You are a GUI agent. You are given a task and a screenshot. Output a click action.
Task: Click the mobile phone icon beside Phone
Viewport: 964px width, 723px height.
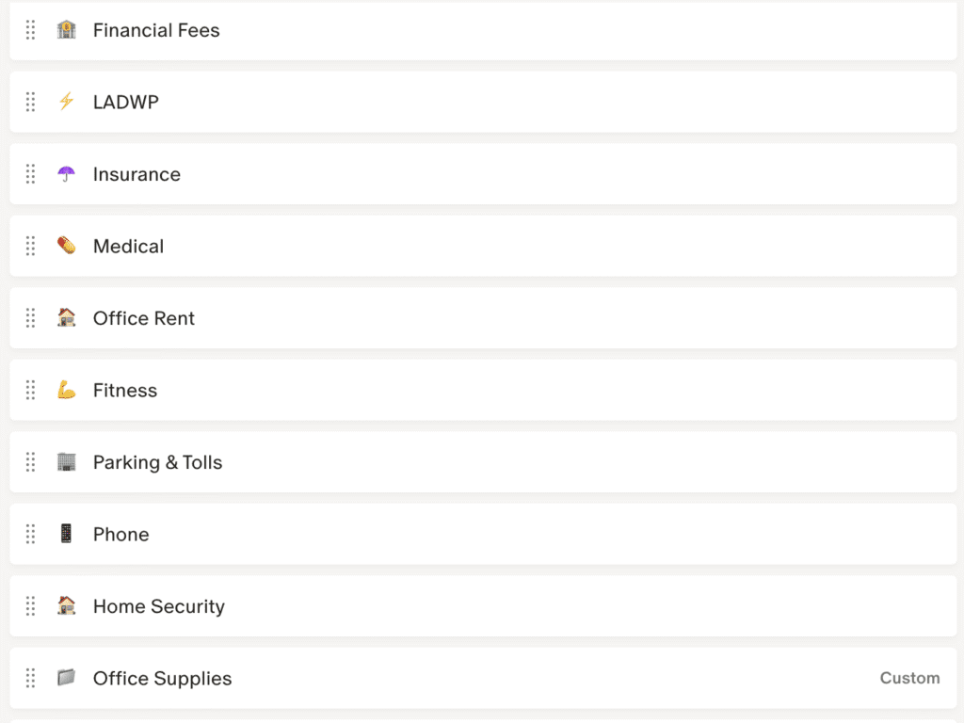coord(66,534)
